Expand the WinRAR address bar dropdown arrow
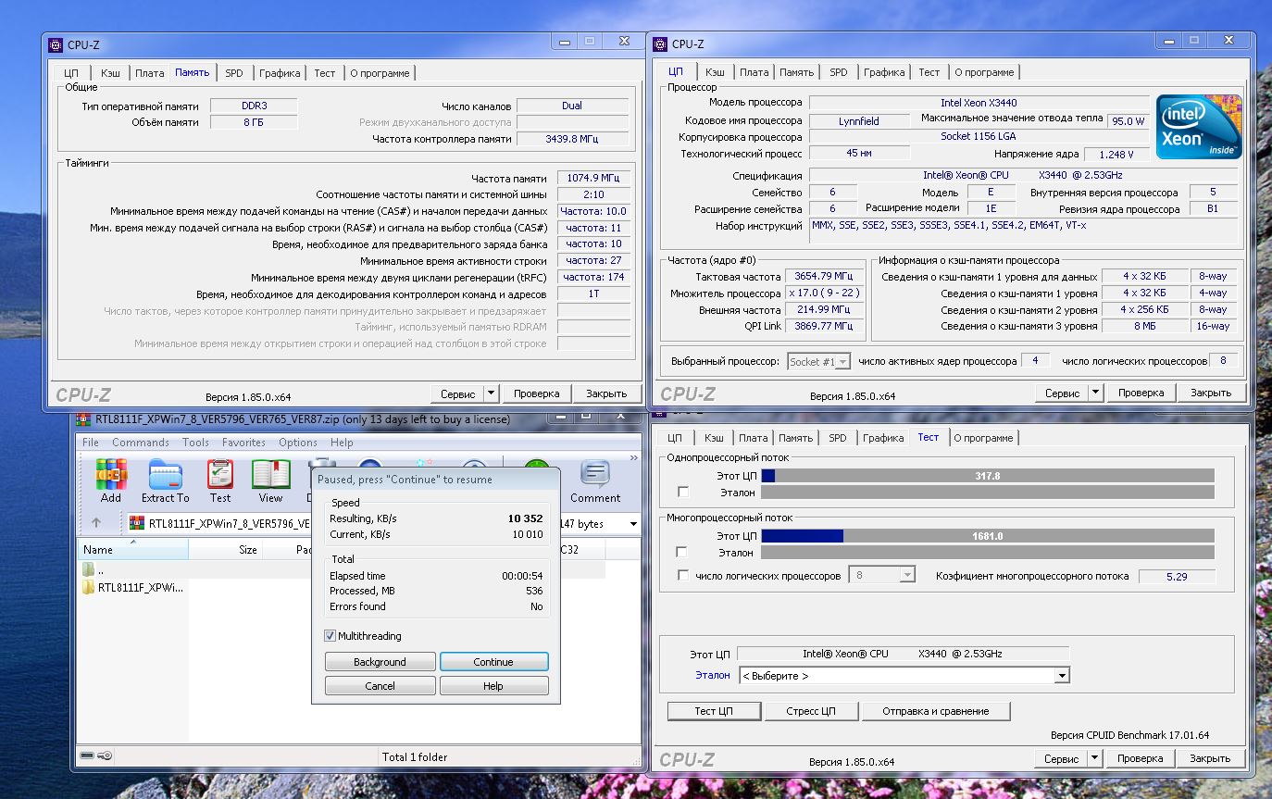This screenshot has height=799, width=1272. point(633,524)
